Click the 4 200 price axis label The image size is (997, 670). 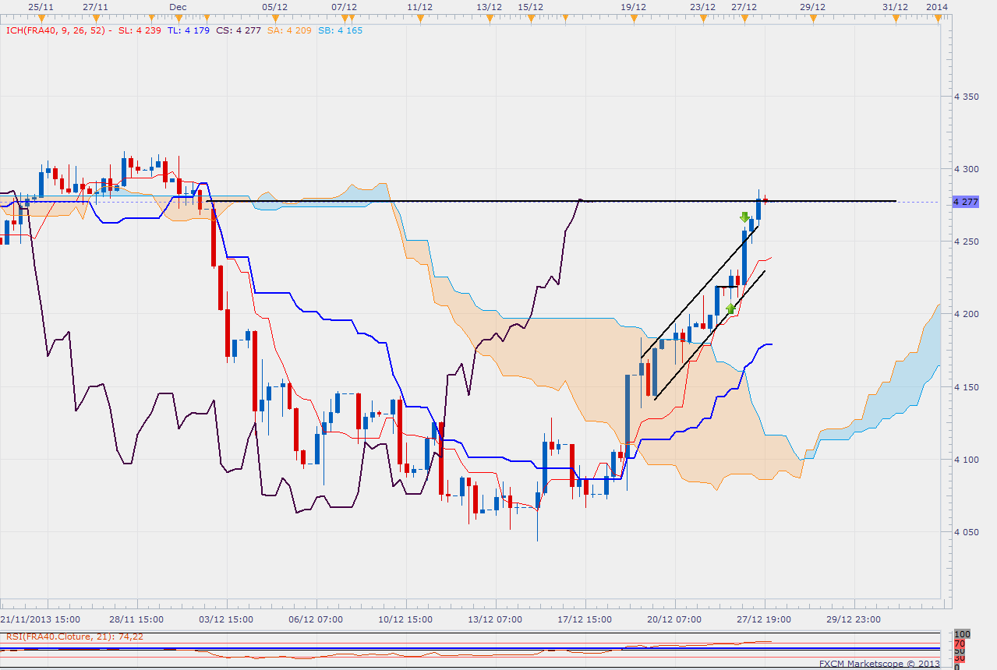pyautogui.click(x=966, y=314)
